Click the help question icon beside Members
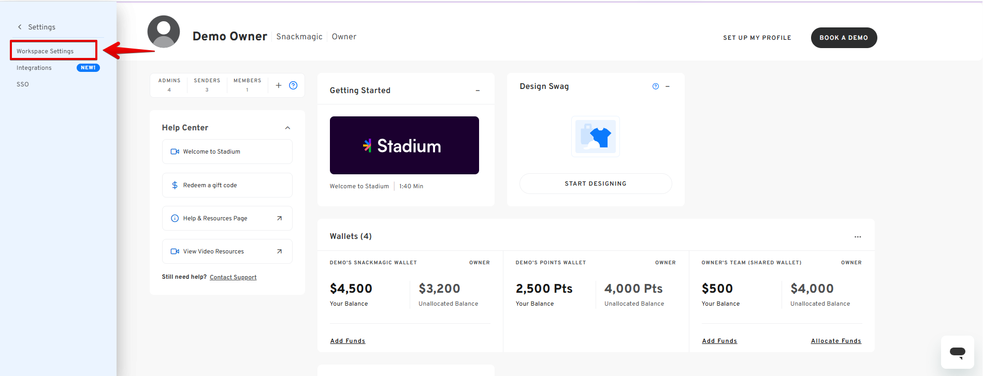Image resolution: width=983 pixels, height=376 pixels. coord(293,85)
